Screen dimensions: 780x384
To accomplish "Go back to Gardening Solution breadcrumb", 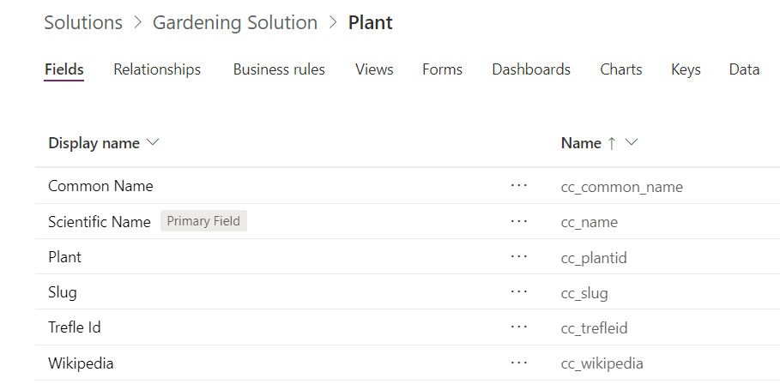I will [235, 23].
